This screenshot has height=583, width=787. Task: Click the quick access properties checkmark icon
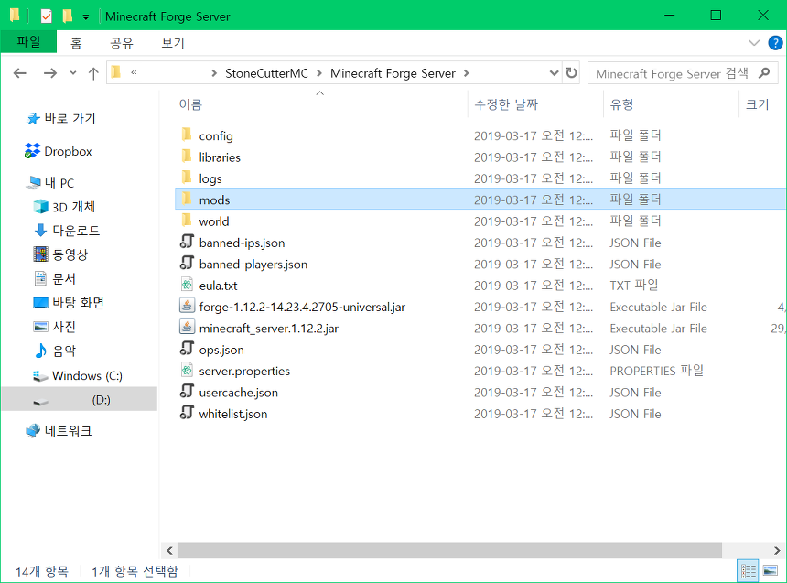46,16
